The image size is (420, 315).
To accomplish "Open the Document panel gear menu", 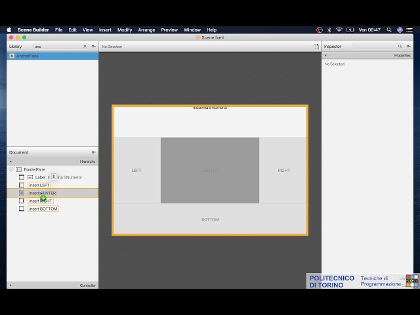I will point(94,152).
